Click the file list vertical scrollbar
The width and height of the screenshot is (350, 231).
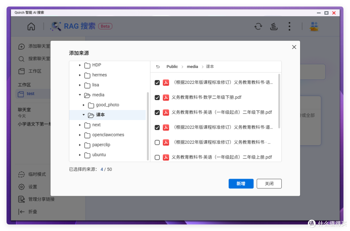pyautogui.click(x=279, y=101)
